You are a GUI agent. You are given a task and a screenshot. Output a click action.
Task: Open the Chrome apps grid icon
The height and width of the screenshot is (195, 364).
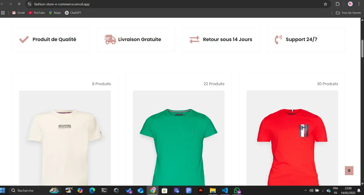3,13
